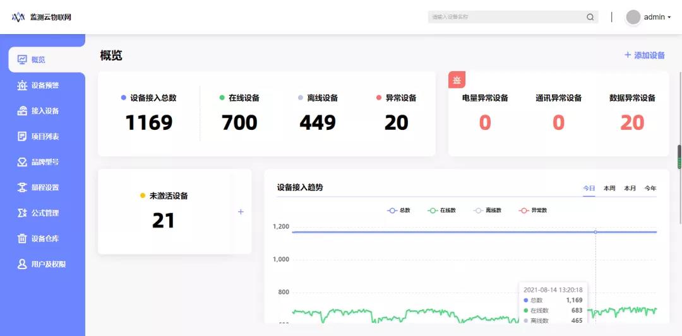682x336 pixels.
Task: Click the 设备仓库 trash bin icon
Action: coord(22,238)
